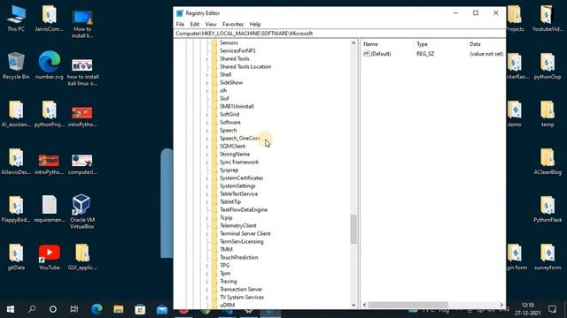This screenshot has width=567, height=318.
Task: Select the SMB1Uninstall key
Action: (237, 106)
